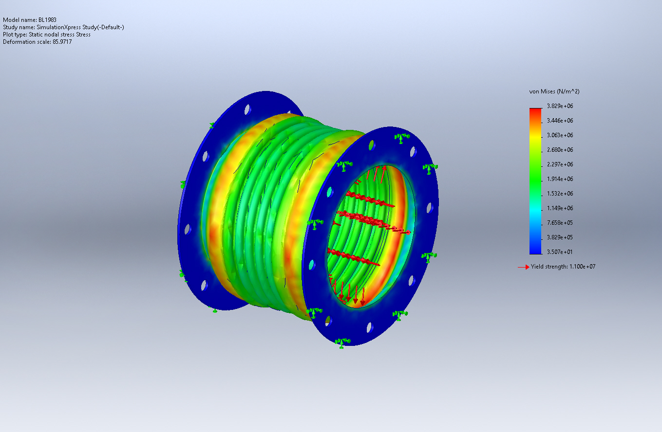Click the legend value 7.658e+05
This screenshot has width=662, height=432.
click(560, 223)
